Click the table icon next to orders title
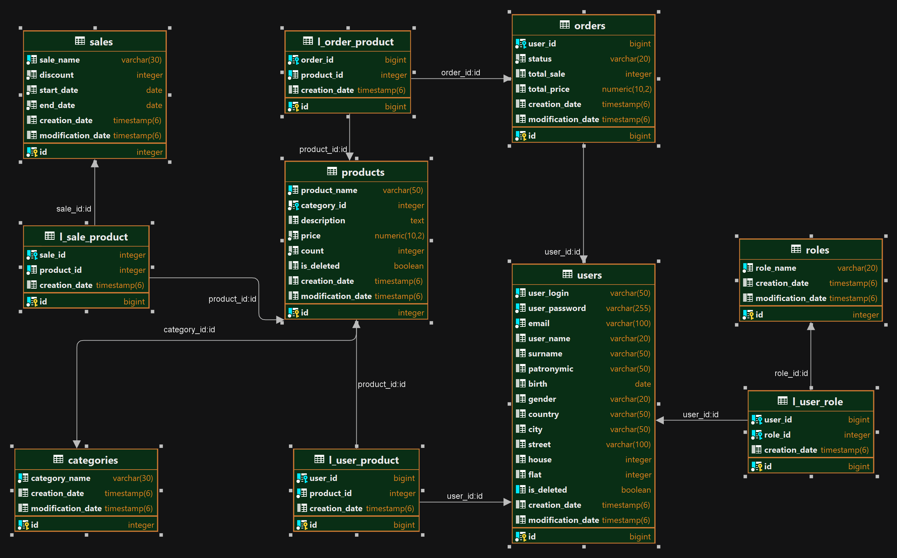The image size is (897, 558). 564,25
